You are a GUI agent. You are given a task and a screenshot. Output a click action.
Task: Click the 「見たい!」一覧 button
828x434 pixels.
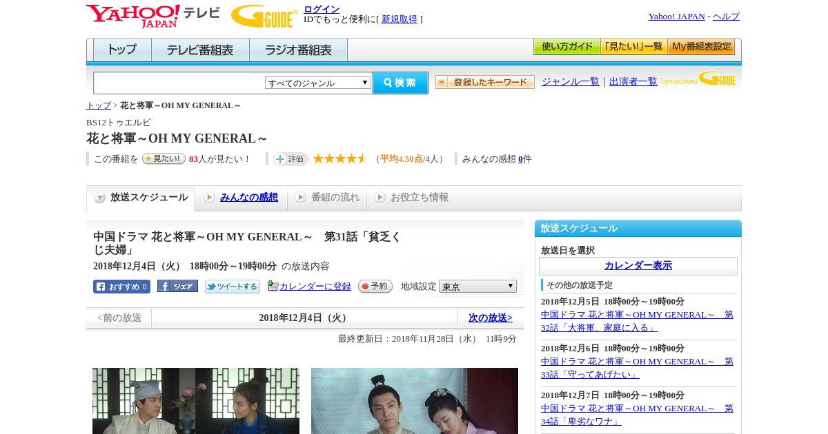point(633,47)
